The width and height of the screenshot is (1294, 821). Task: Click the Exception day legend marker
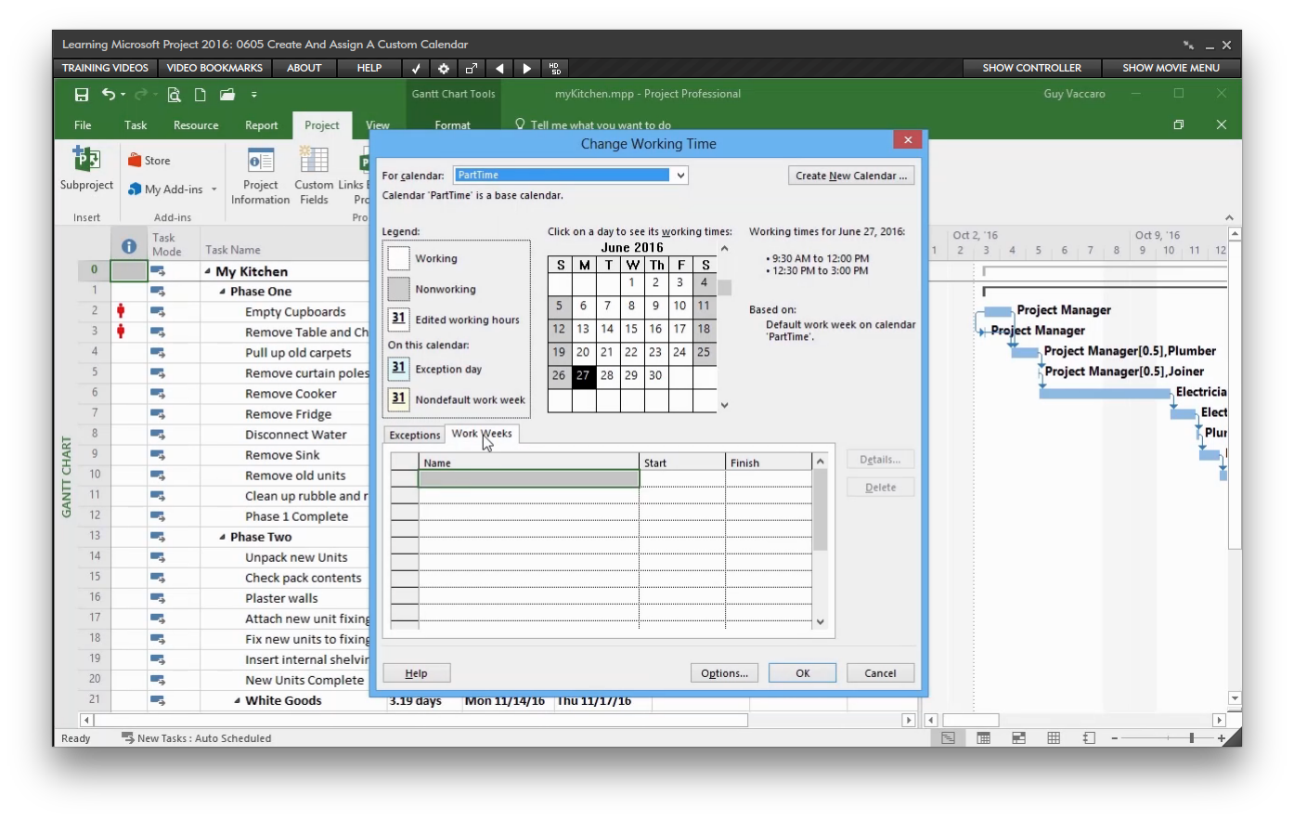point(397,368)
